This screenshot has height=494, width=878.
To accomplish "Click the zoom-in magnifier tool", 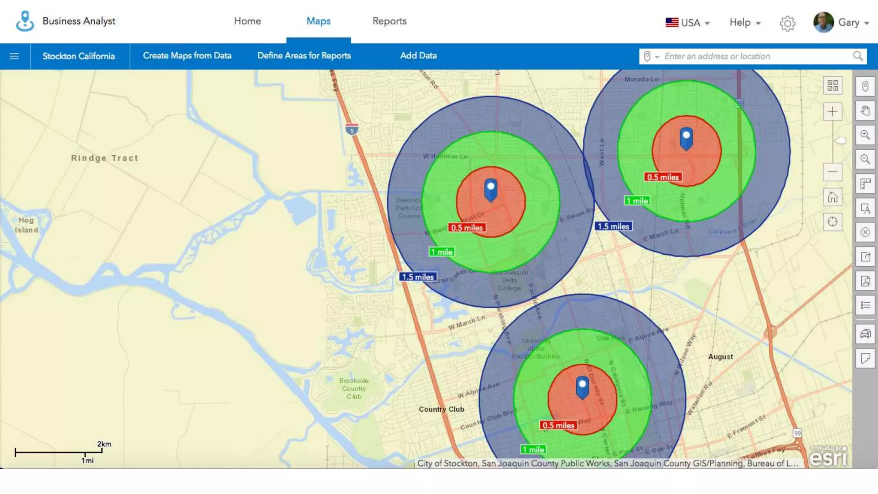I will [x=865, y=136].
